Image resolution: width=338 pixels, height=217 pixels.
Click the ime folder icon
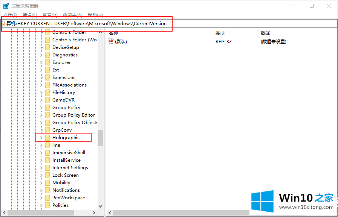(47, 145)
